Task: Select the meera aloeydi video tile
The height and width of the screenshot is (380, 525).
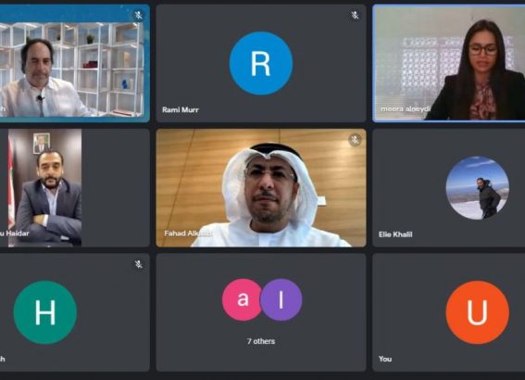Action: tap(449, 63)
